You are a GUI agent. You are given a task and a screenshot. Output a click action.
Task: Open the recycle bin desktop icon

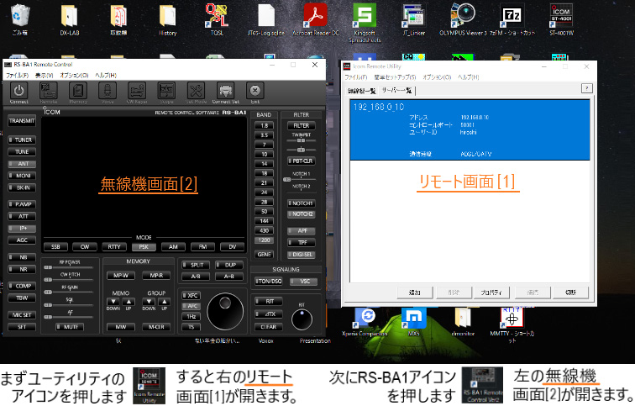click(x=20, y=19)
